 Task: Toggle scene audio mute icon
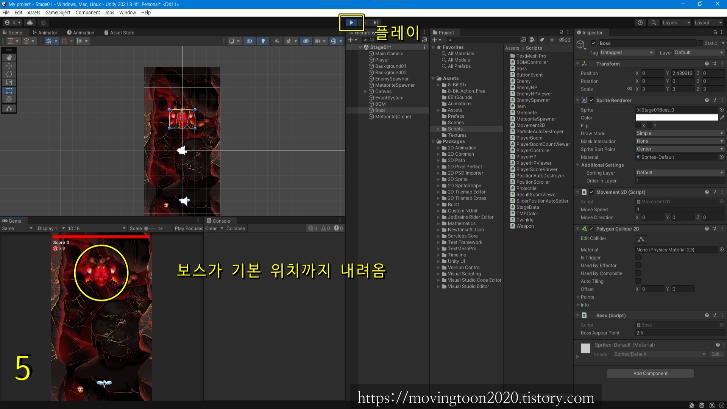[x=277, y=41]
